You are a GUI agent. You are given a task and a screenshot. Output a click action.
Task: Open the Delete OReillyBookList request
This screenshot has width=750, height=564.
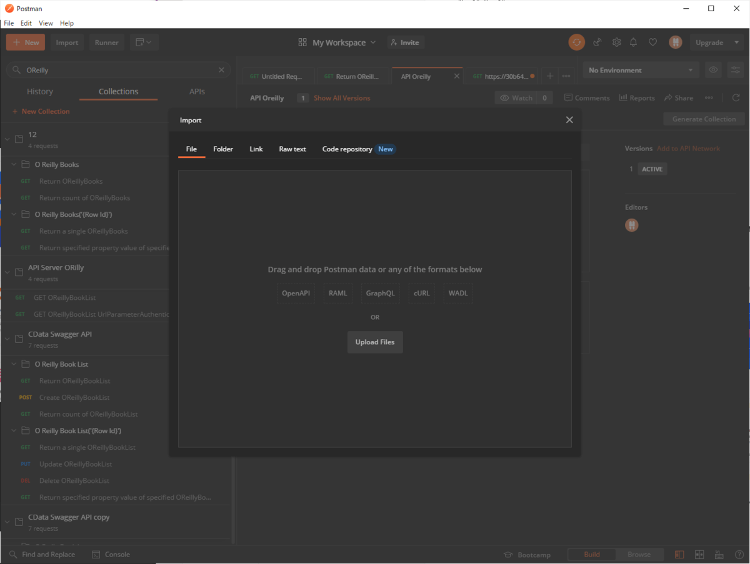(74, 481)
